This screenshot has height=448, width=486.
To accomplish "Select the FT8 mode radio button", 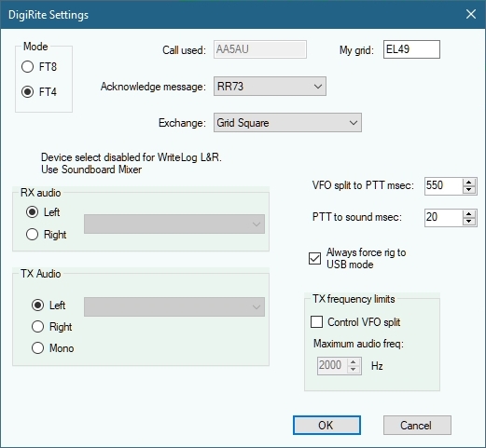I will click(x=27, y=67).
